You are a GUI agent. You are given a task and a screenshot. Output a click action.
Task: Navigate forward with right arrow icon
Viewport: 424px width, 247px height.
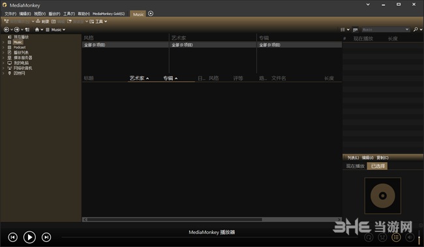coord(17,29)
